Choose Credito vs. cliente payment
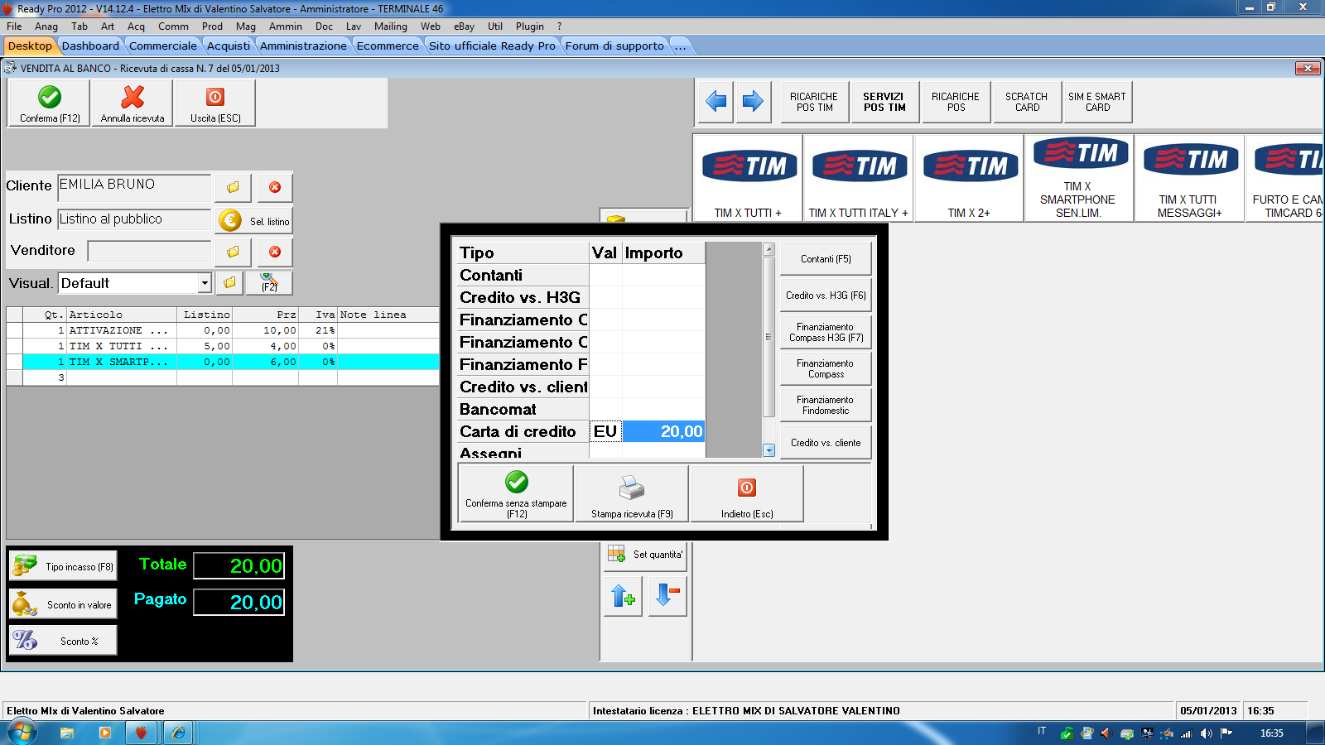 [826, 442]
